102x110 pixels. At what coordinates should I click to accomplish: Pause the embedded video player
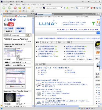pyautogui.click(x=7, y=86)
